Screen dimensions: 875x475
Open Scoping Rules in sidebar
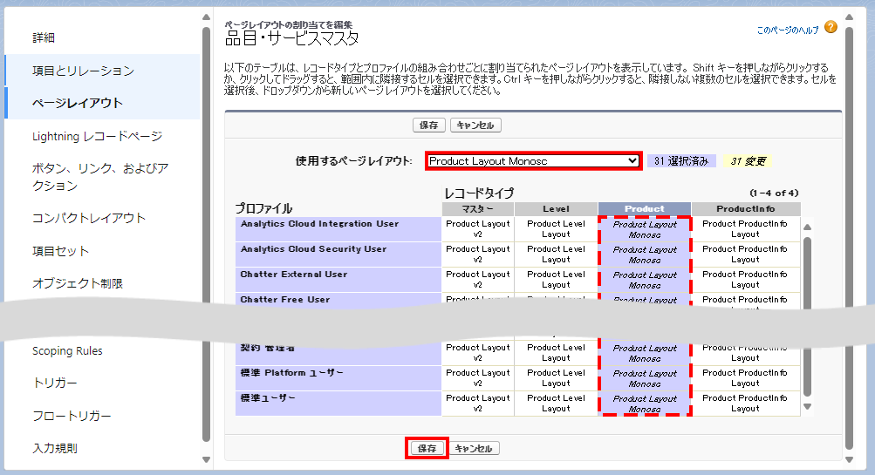tap(67, 351)
